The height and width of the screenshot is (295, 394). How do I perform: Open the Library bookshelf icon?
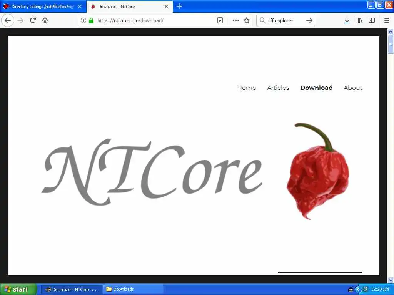click(359, 20)
